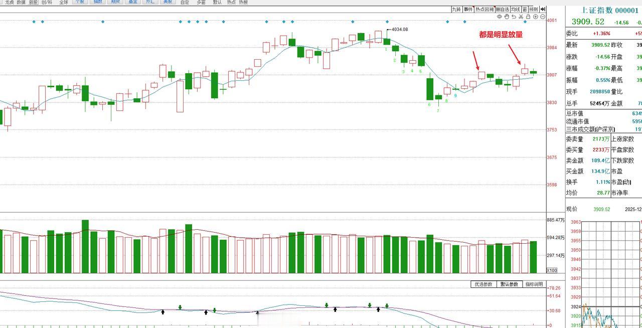Click the +78.26 indicator axis value
642x328 pixels.
pos(554,288)
